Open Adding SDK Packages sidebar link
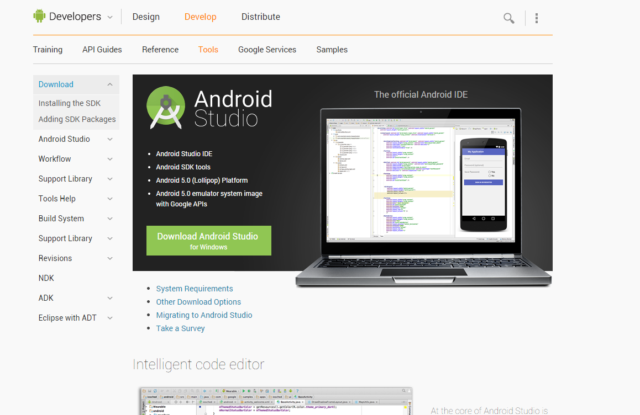 coord(77,119)
